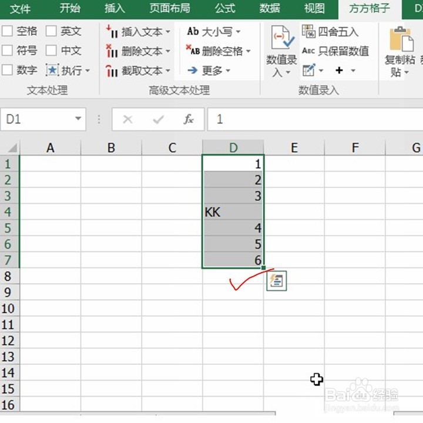The width and height of the screenshot is (423, 423).
Task: Expand the 删除空格 dropdown arrow
Action: pos(248,51)
